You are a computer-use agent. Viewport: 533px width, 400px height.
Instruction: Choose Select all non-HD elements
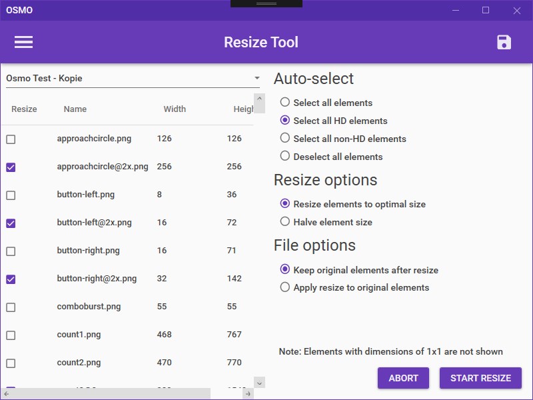click(285, 139)
